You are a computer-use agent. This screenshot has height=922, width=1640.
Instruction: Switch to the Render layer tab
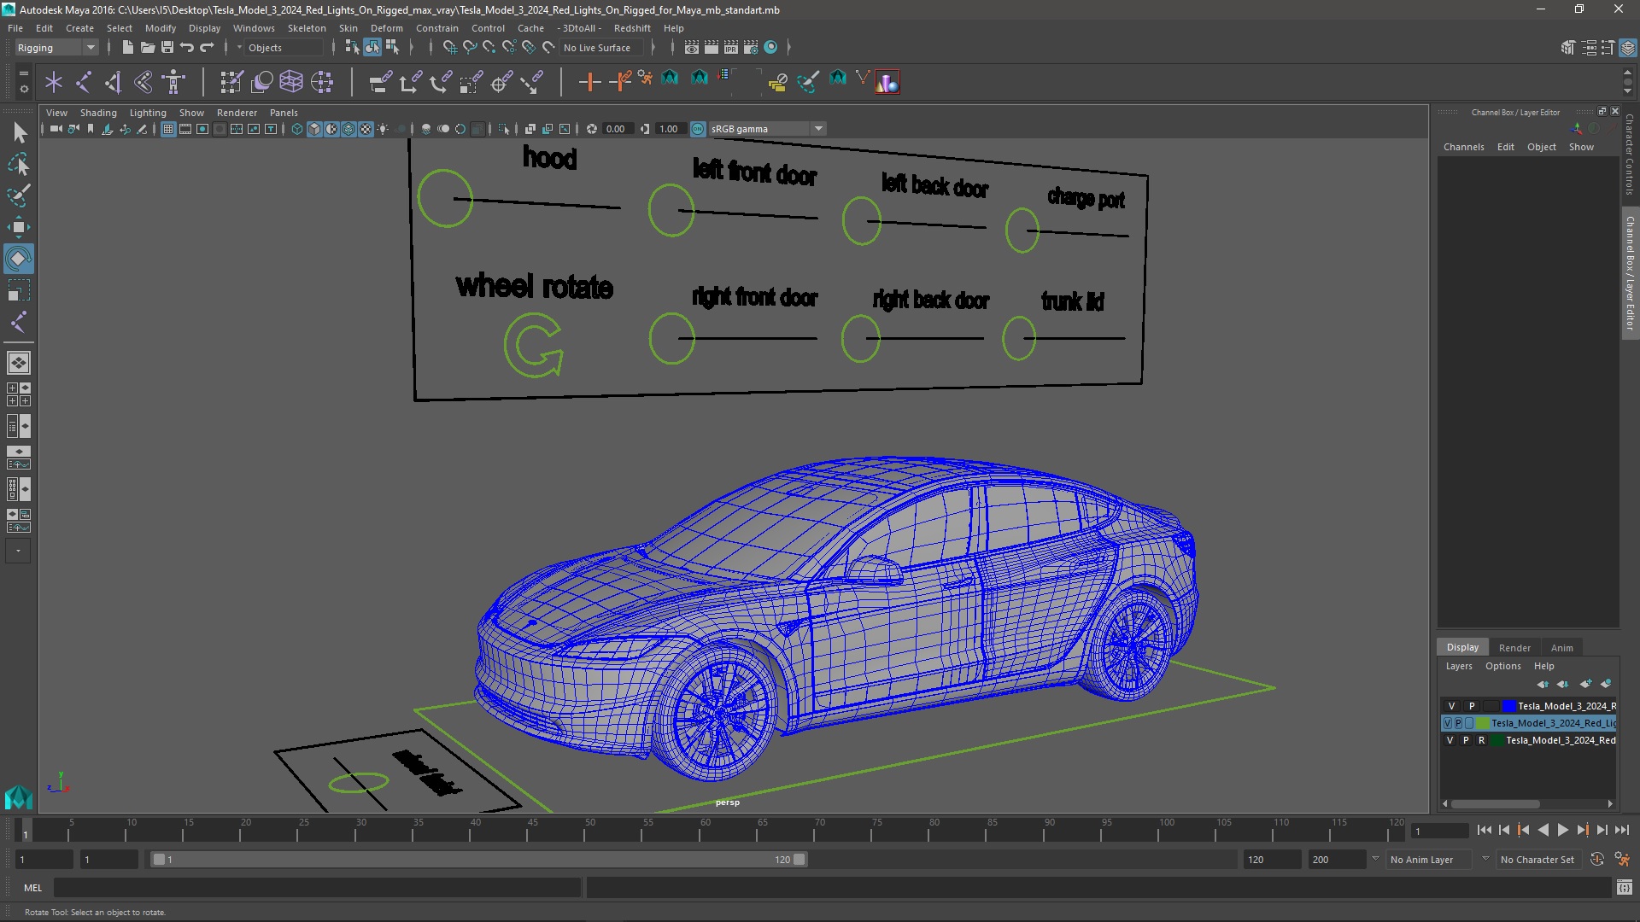point(1514,648)
